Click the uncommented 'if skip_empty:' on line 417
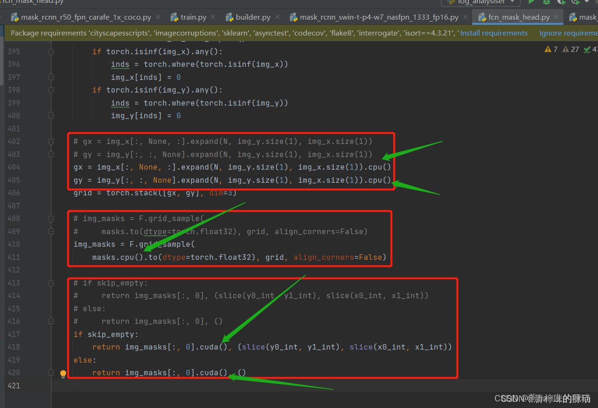The width and height of the screenshot is (598, 408). [x=106, y=334]
